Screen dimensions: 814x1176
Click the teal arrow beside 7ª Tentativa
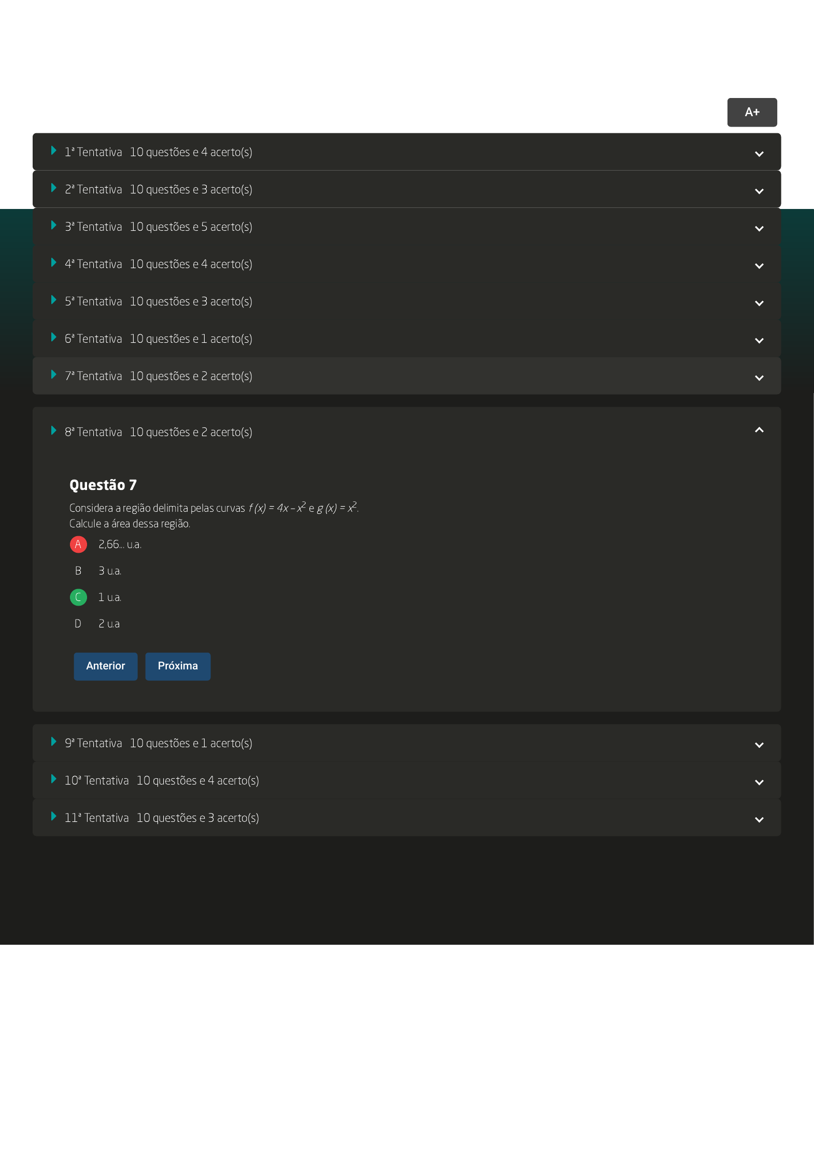click(53, 375)
